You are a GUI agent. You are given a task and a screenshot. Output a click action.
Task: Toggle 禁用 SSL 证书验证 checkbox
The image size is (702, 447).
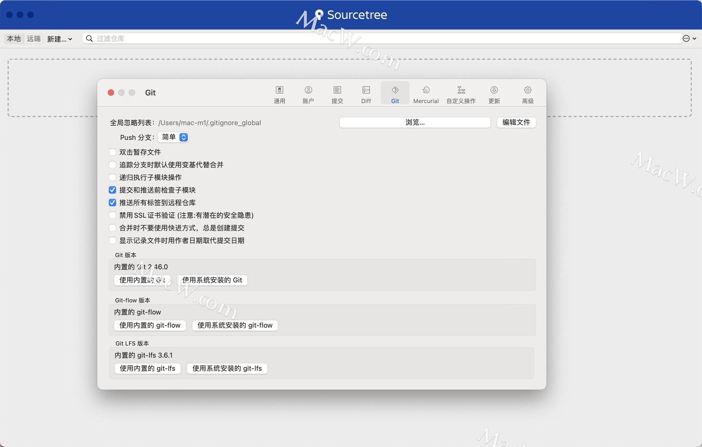pyautogui.click(x=113, y=215)
